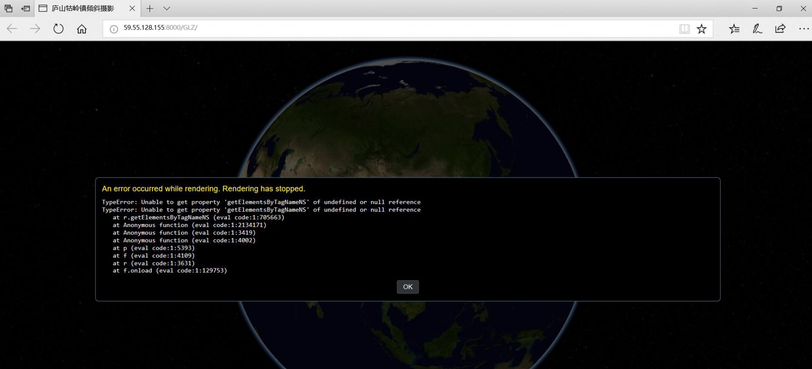Click stack line 'at Anonymous function (eval code:1:3419)'

(184, 233)
